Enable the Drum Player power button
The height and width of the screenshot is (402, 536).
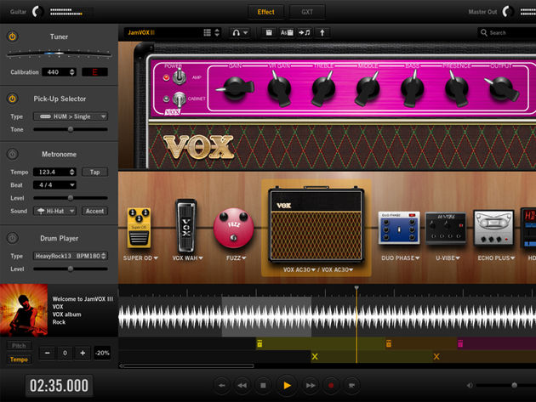[12, 238]
